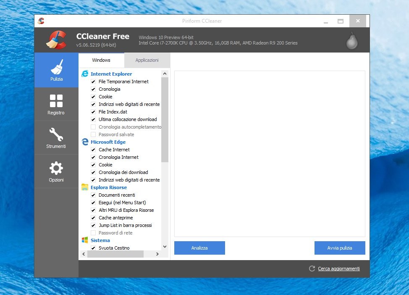409x295 pixels.
Task: Click the Microsoft Edge category icon
Action: pos(85,142)
